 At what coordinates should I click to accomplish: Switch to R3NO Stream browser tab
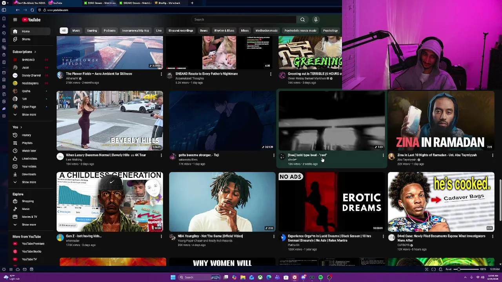(x=100, y=3)
